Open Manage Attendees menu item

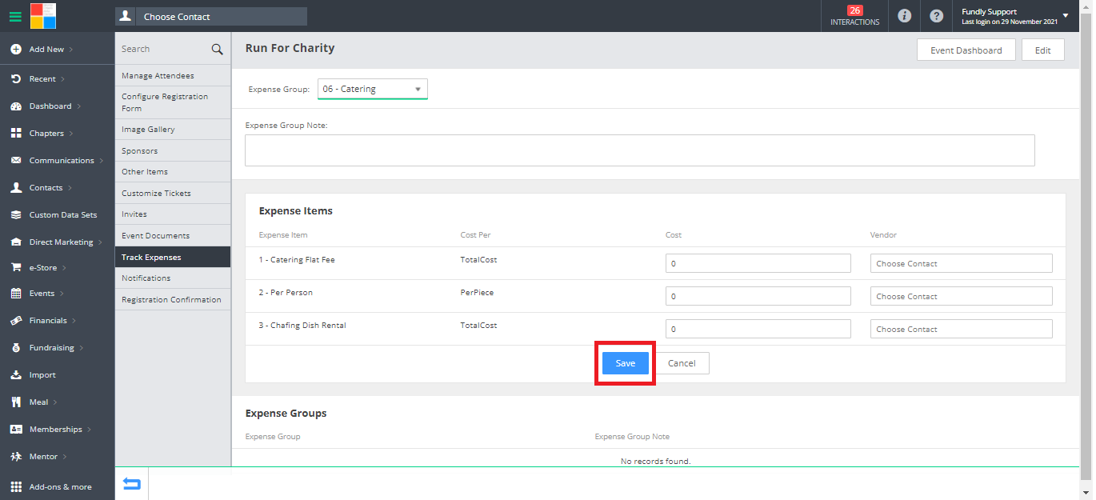[x=173, y=76]
